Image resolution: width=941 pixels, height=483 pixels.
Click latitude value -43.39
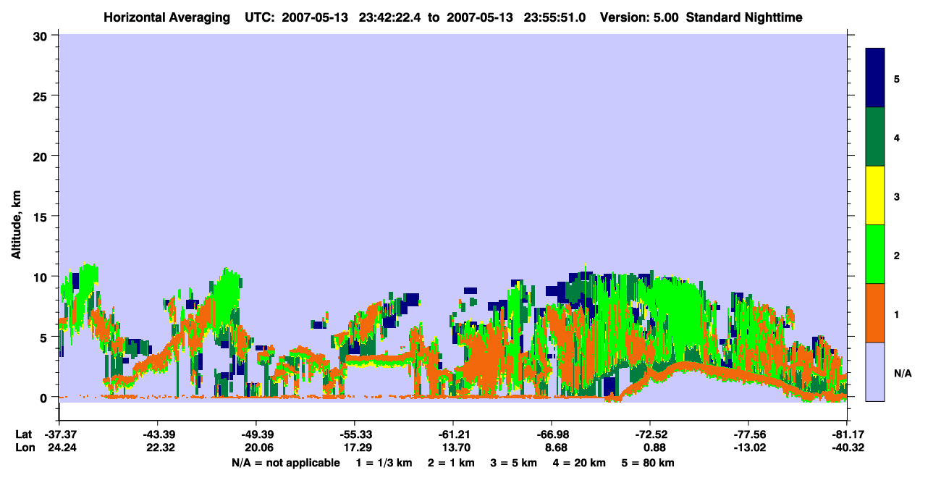(157, 434)
